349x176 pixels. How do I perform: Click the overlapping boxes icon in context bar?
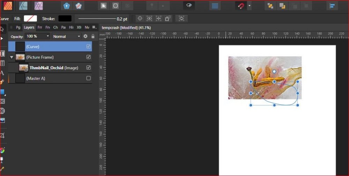coord(168,19)
